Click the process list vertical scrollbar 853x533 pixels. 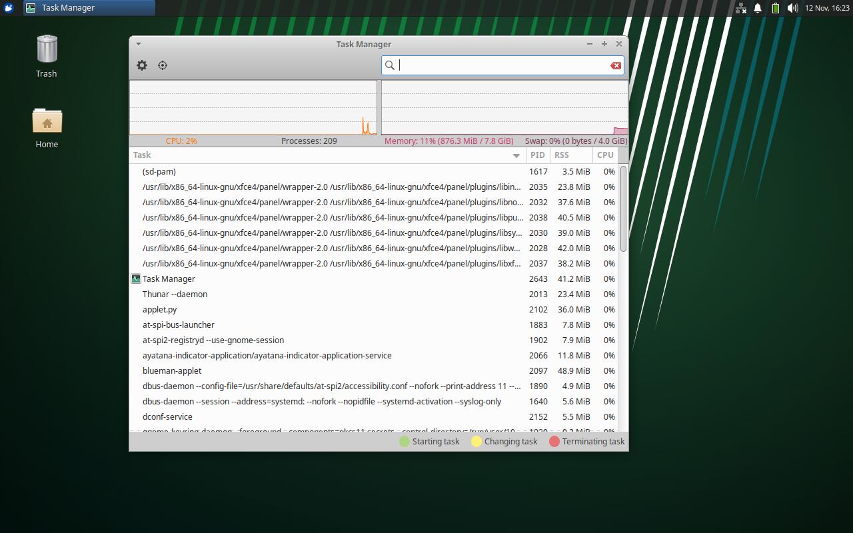[624, 209]
